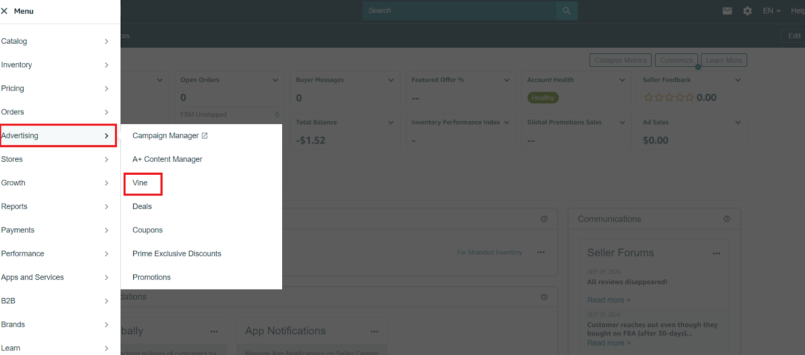Select Deals in Advertising submenu
Viewport: 805px width, 355px height.
tap(142, 206)
